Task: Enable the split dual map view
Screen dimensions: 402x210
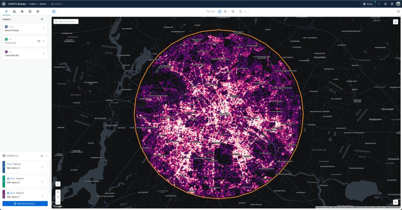Action: coord(233,11)
